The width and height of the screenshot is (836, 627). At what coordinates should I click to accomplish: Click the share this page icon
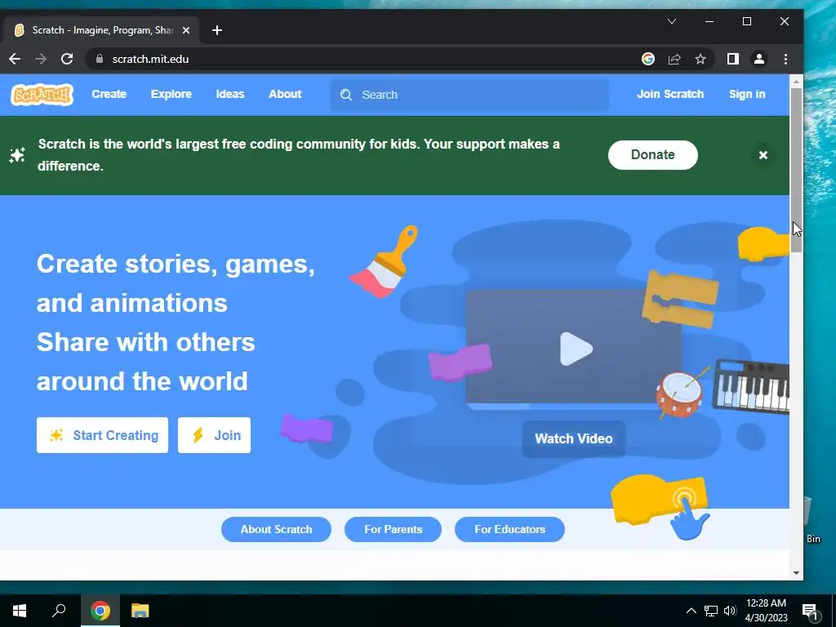tap(674, 59)
